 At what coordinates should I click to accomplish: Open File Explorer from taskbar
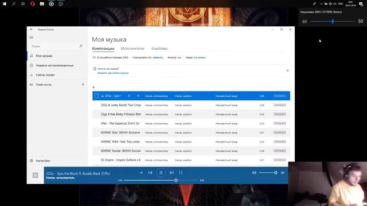coord(42,4)
